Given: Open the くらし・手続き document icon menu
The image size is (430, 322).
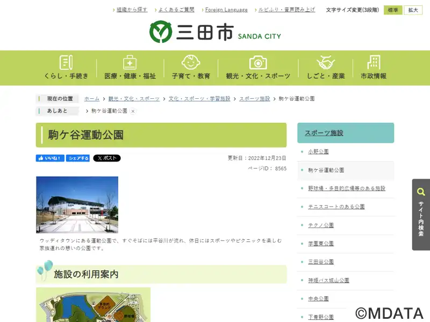Looking at the screenshot, I should (x=66, y=63).
